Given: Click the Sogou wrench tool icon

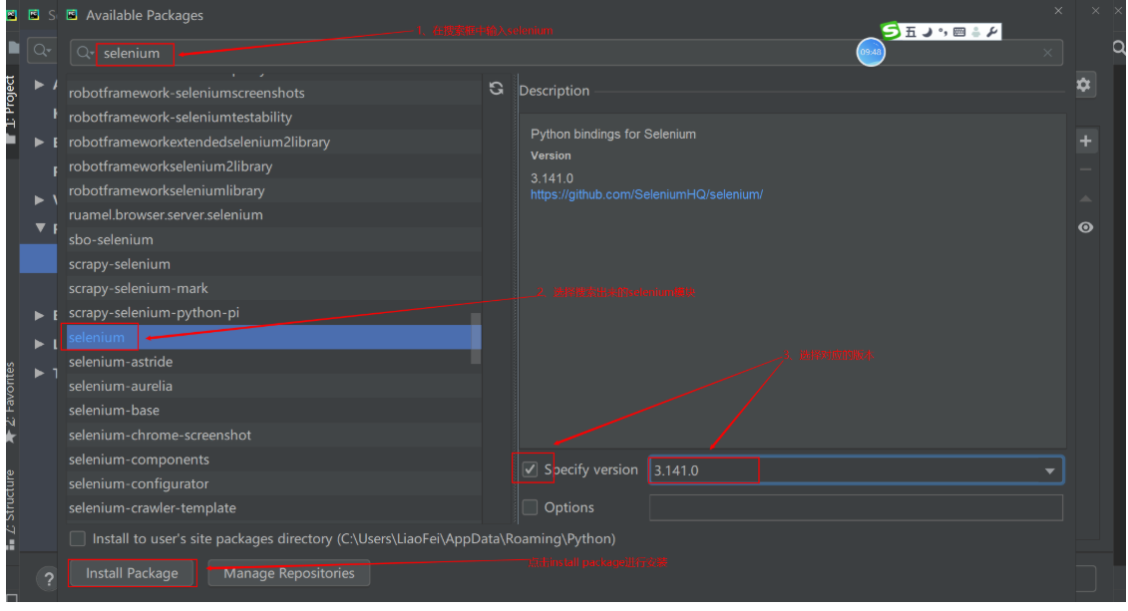Looking at the screenshot, I should 992,32.
